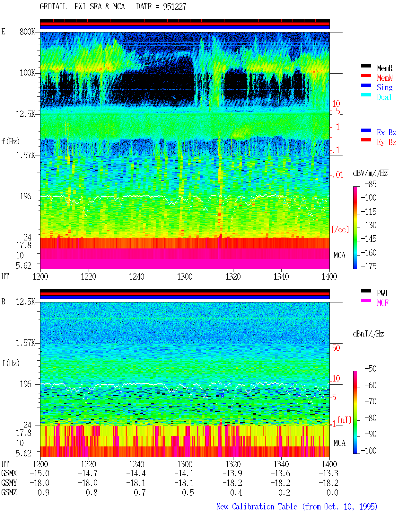The width and height of the screenshot is (411, 512).
Task: Click '1220' on the lower panel UT axis
Action: 89,464
